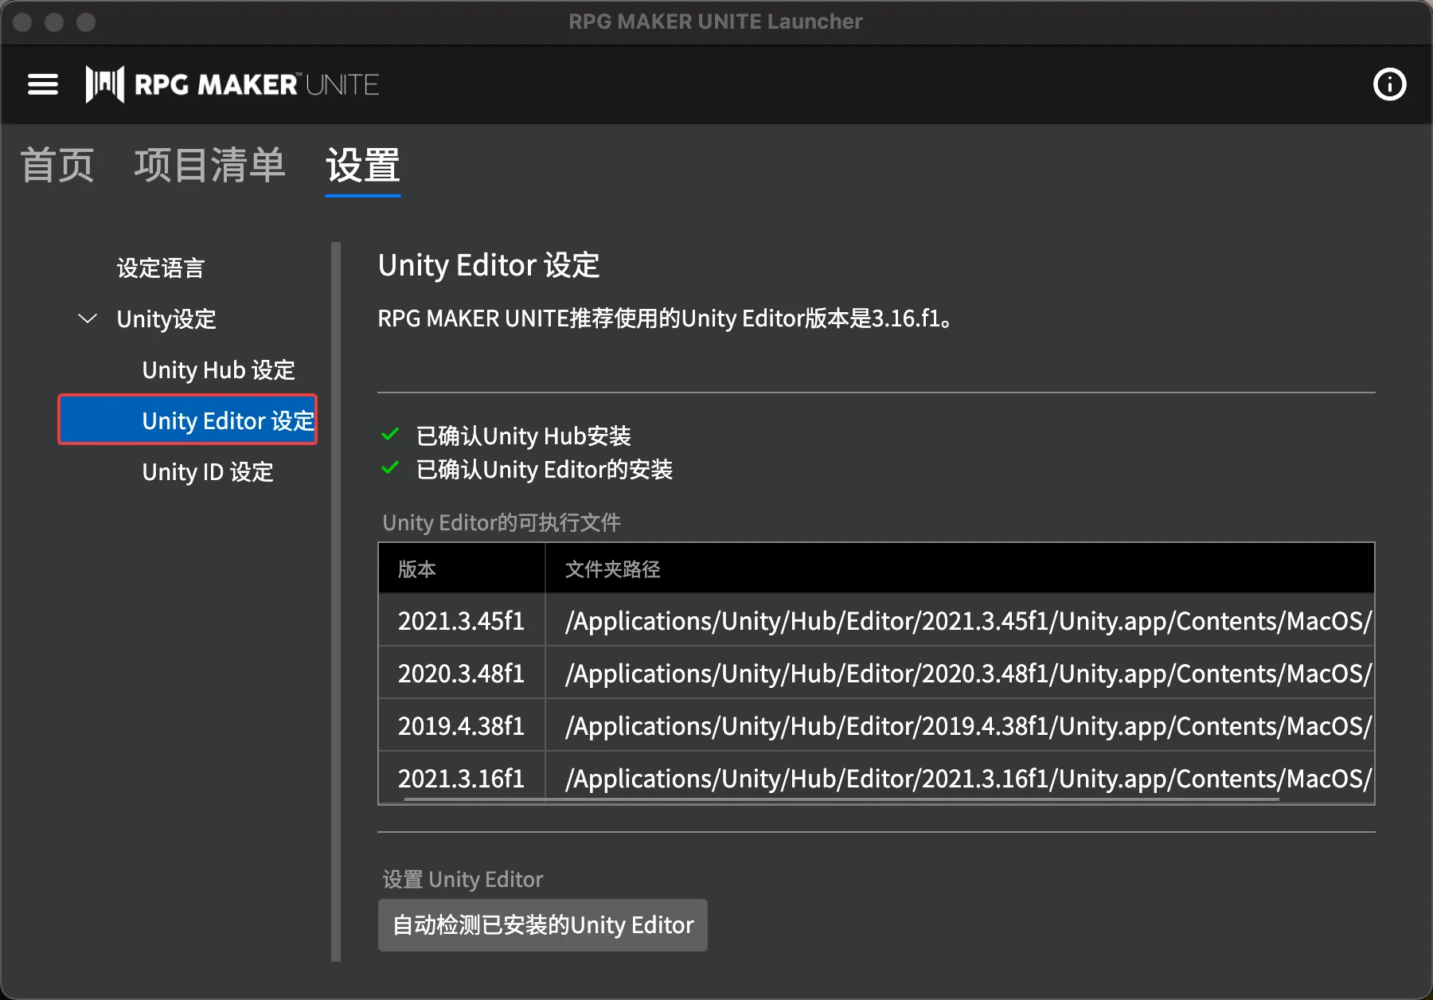Select version cell 2019.4.38f1
The image size is (1433, 1000).
[462, 726]
